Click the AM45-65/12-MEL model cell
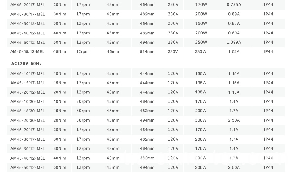 point(27,52)
